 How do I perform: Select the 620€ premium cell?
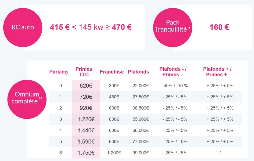86,86
